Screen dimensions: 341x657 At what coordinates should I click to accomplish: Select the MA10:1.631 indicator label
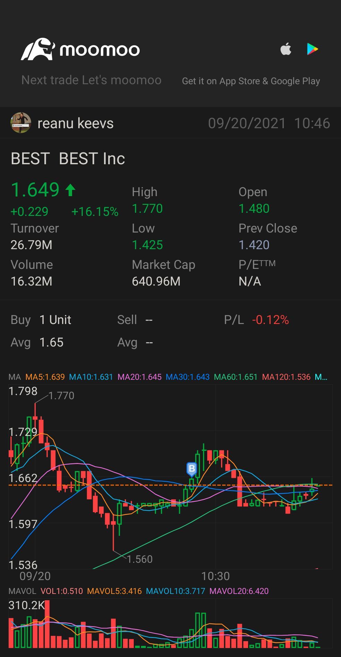click(91, 377)
